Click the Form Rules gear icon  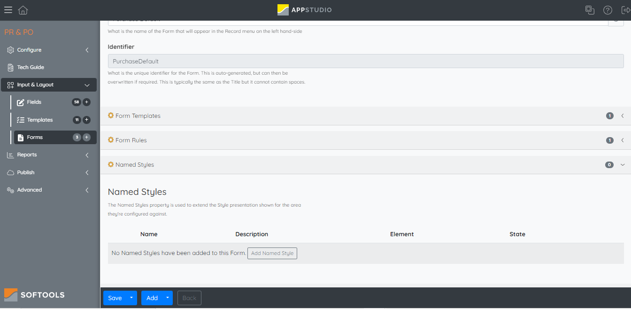[x=111, y=140]
